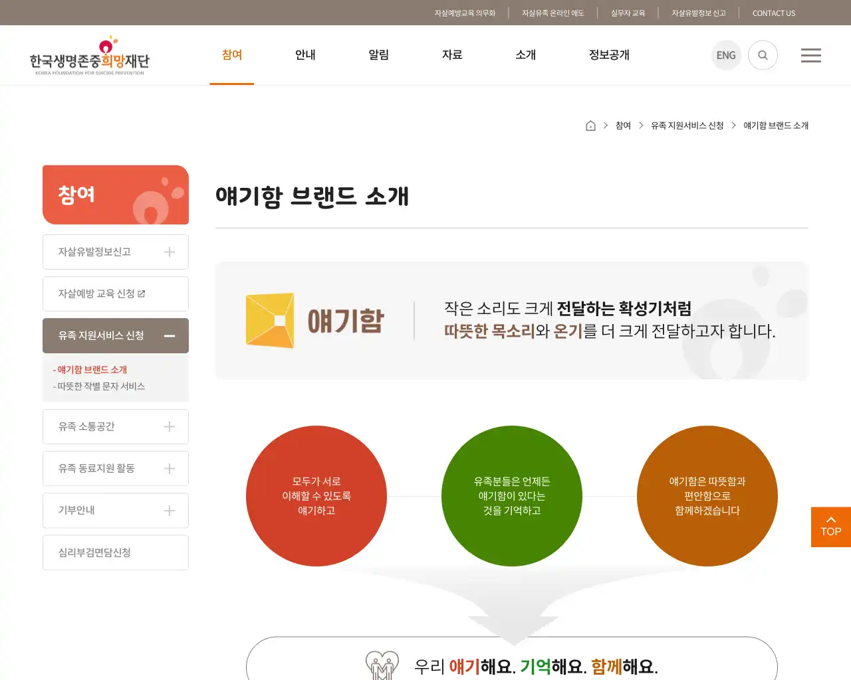
Task: Open the site search
Action: [x=763, y=55]
